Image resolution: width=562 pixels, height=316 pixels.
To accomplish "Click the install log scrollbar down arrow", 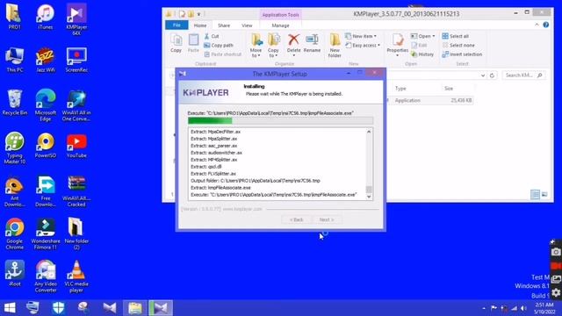I will coord(369,197).
